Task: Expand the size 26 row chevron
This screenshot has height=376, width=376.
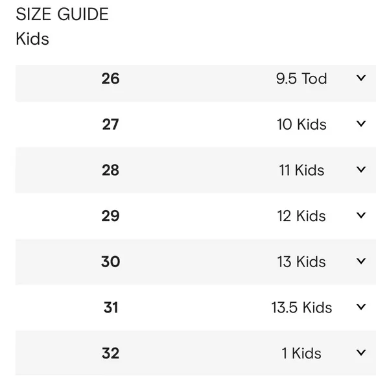Action: tap(361, 78)
